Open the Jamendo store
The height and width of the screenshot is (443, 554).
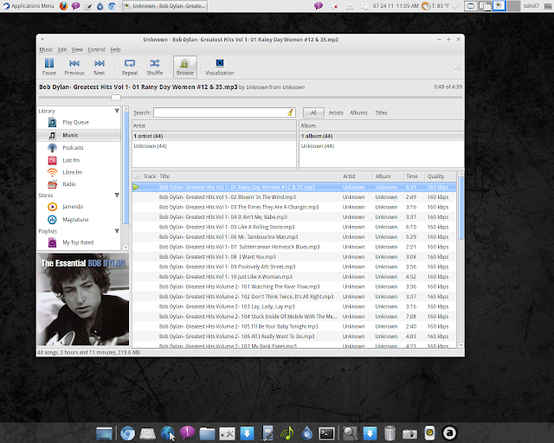(x=79, y=207)
